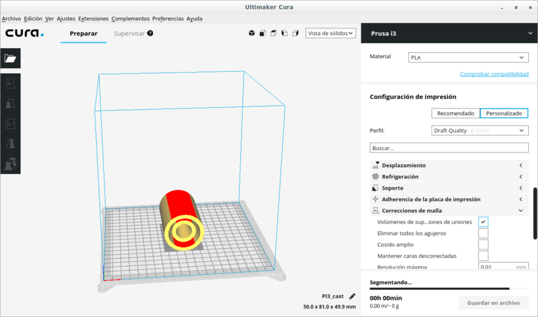Expand the Desplazamiento settings section
Viewport: 538px width, 317px height.
point(449,165)
